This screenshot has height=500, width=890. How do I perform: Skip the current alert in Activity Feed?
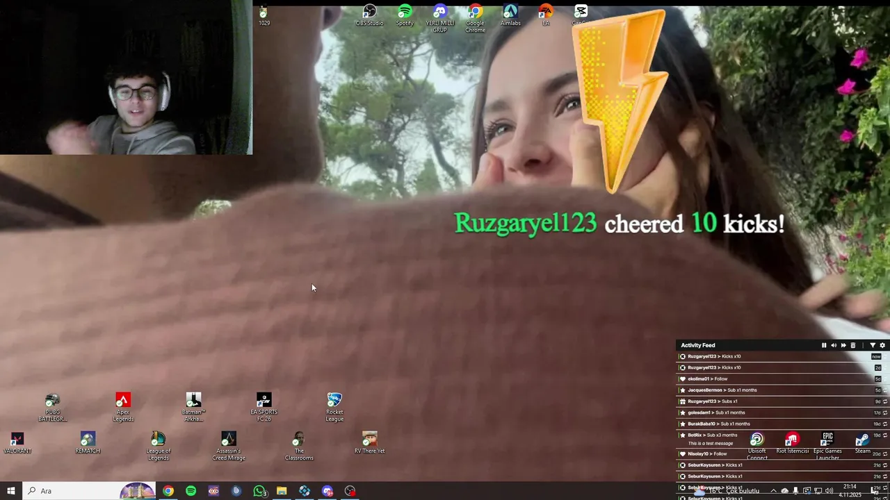(843, 345)
